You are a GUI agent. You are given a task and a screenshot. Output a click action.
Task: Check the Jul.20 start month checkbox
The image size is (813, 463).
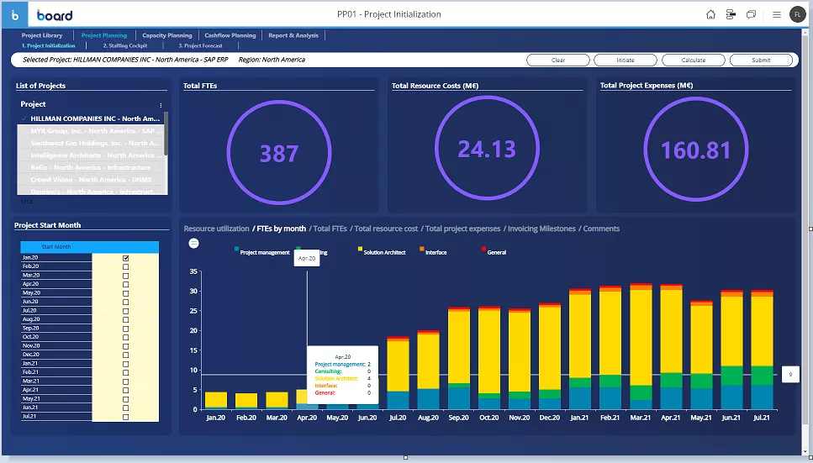pyautogui.click(x=125, y=311)
